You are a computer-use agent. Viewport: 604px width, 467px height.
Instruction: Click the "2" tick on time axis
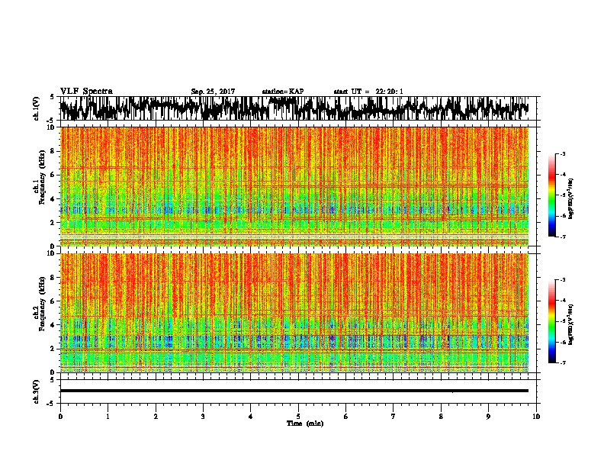tap(156, 417)
